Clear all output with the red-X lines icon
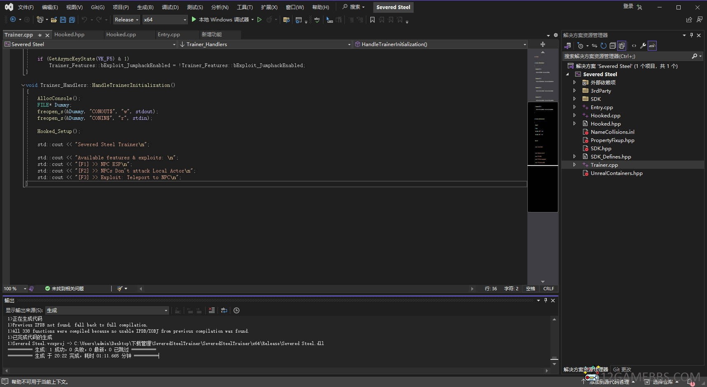Screen dimensions: 707x387 [x=211, y=310]
